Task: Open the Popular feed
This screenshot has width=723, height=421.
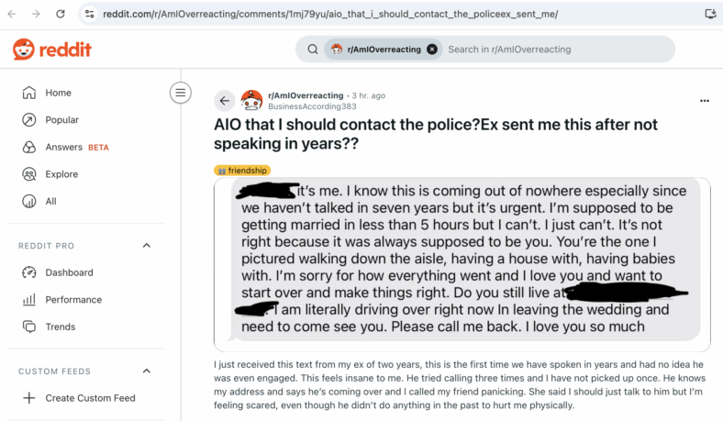Action: (85, 120)
